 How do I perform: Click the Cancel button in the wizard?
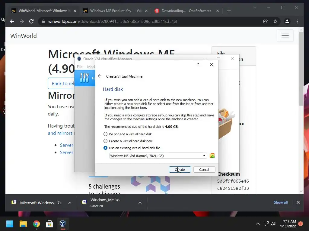click(204, 170)
